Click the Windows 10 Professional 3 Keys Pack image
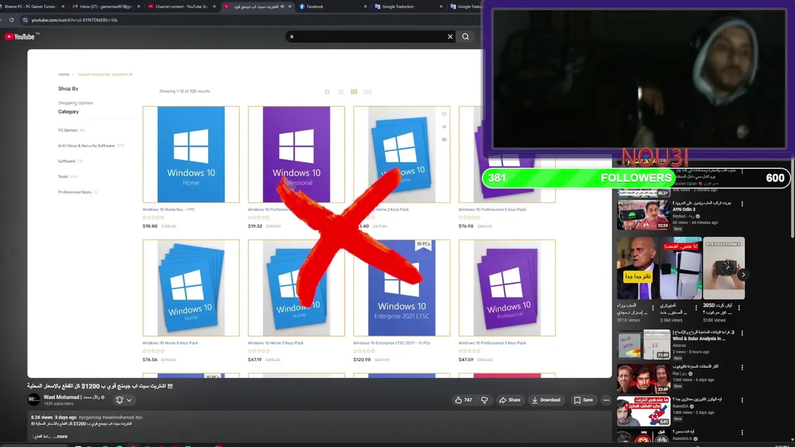This screenshot has height=447, width=795. point(507,288)
